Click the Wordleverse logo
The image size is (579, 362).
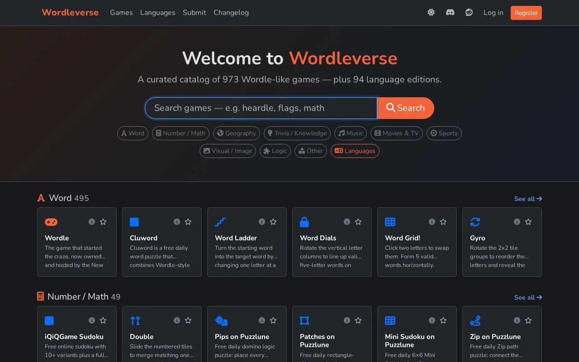pyautogui.click(x=70, y=13)
